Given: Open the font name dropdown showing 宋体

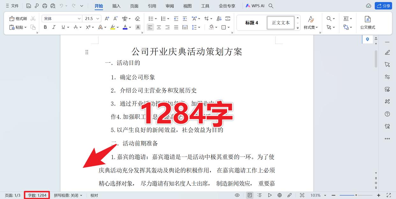Looking at the screenshot, I should pos(80,18).
